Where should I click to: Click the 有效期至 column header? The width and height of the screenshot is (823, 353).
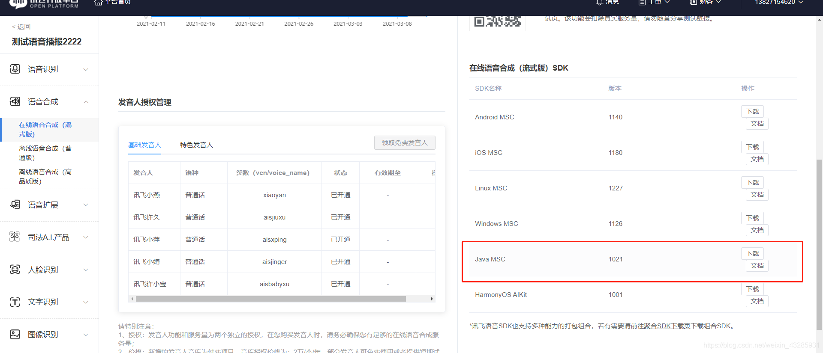[x=387, y=173]
